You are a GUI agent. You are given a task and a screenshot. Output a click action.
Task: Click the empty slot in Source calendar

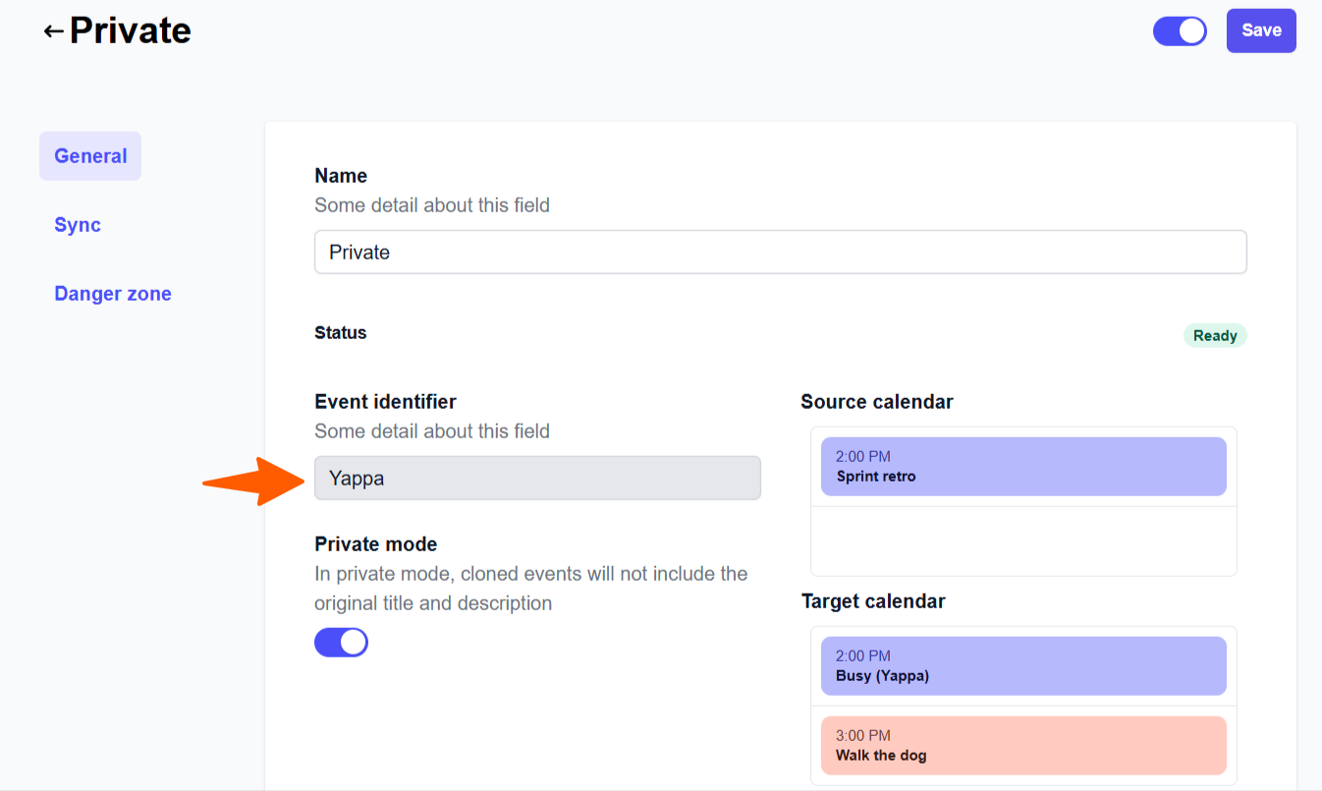tap(1023, 540)
